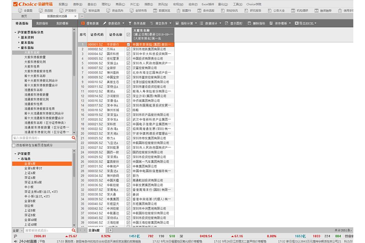This screenshot has width=365, height=243.
Task: Open 机构调研 from the shortcut toolbar
Action: tap(300, 11)
